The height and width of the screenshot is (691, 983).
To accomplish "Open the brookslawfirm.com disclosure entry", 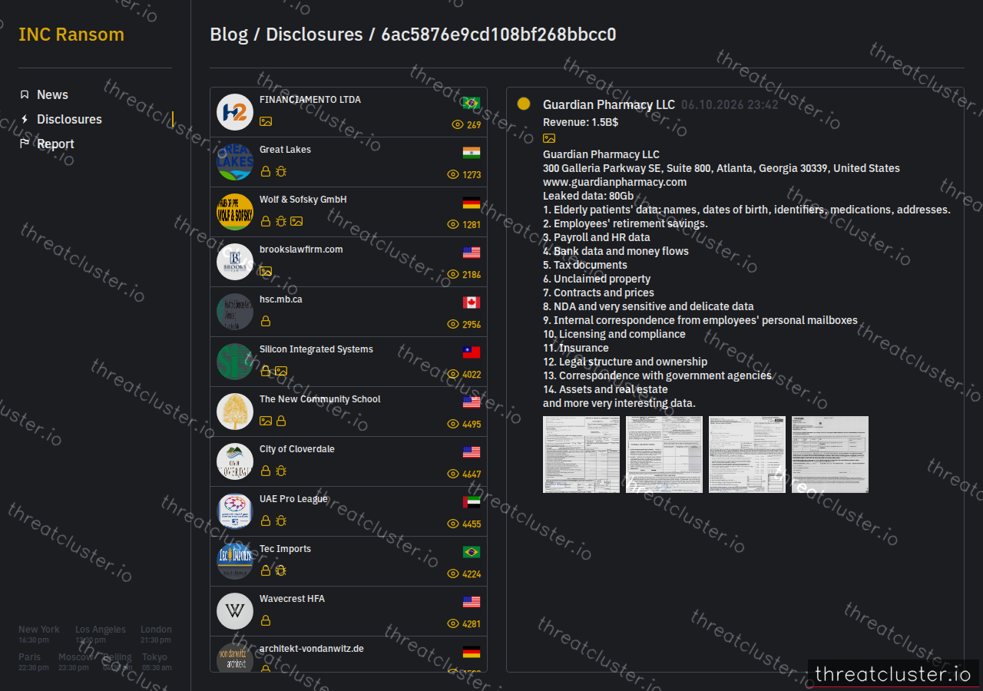I will 349,262.
